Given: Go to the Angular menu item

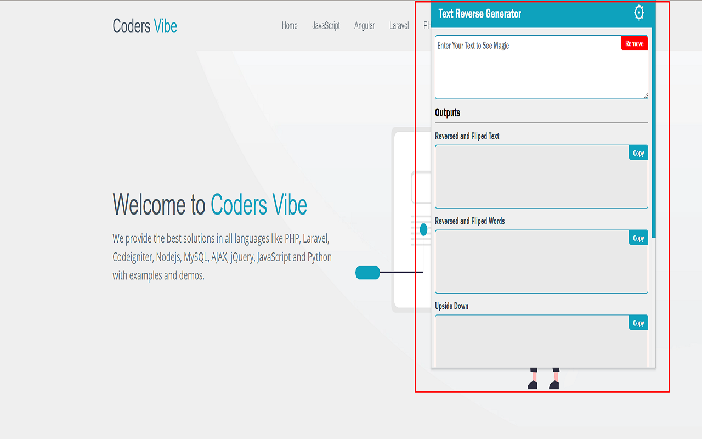Looking at the screenshot, I should tap(365, 26).
